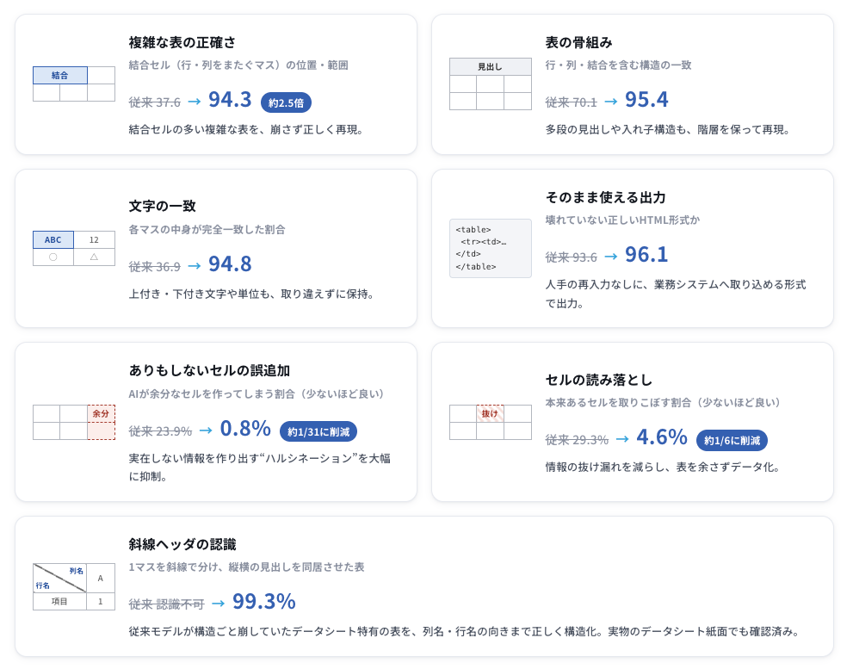Click the 約2.5倍 badge
This screenshot has width=853, height=669.
point(286,102)
